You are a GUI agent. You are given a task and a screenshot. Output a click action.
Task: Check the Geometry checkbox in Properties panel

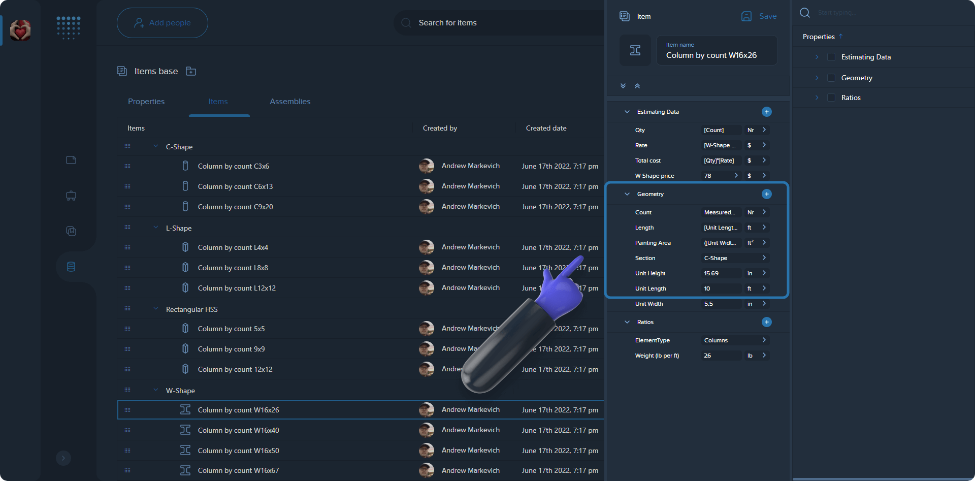[831, 77]
